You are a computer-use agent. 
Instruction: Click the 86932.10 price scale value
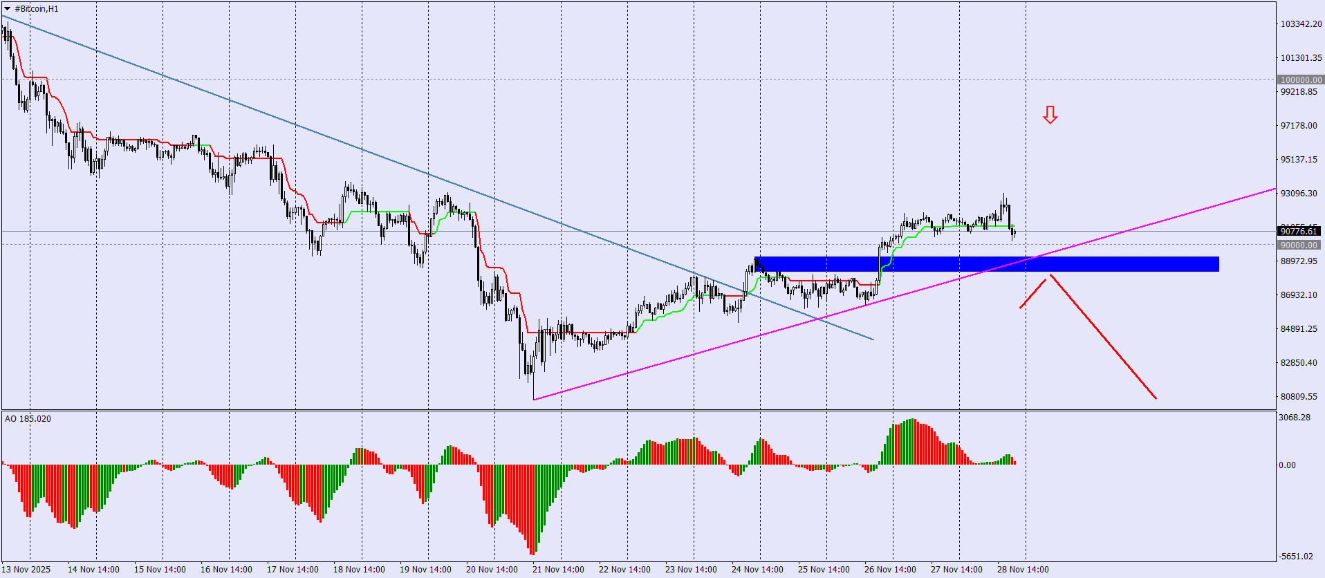tap(1299, 295)
